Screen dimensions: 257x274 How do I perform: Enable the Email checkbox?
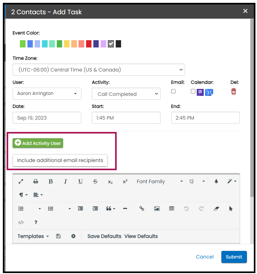[x=173, y=91]
